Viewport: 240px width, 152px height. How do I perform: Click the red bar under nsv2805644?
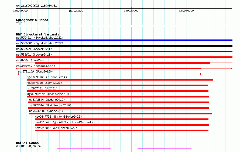click(x=118, y=108)
